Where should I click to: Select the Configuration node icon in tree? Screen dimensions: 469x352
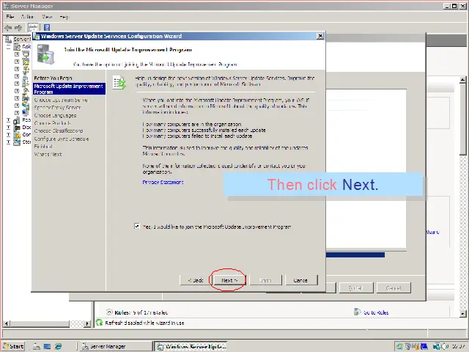[17, 135]
